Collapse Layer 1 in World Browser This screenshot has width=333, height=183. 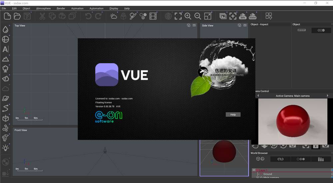[253, 170]
